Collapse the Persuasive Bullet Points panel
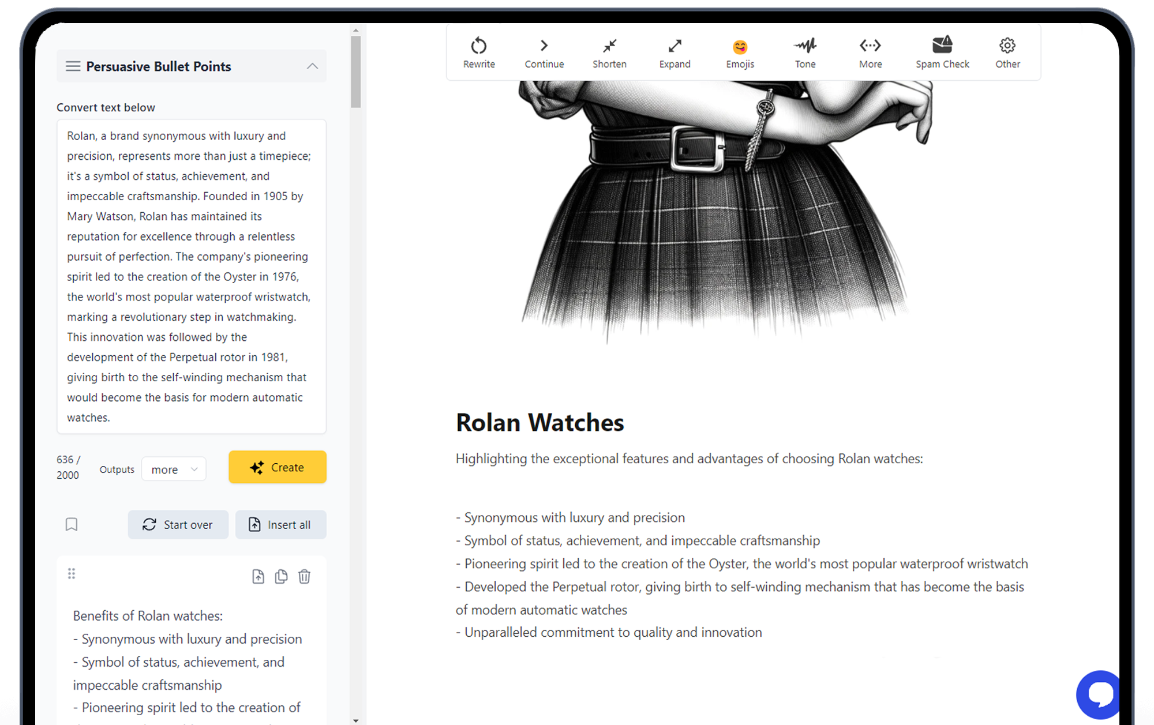The width and height of the screenshot is (1154, 725). pos(312,66)
